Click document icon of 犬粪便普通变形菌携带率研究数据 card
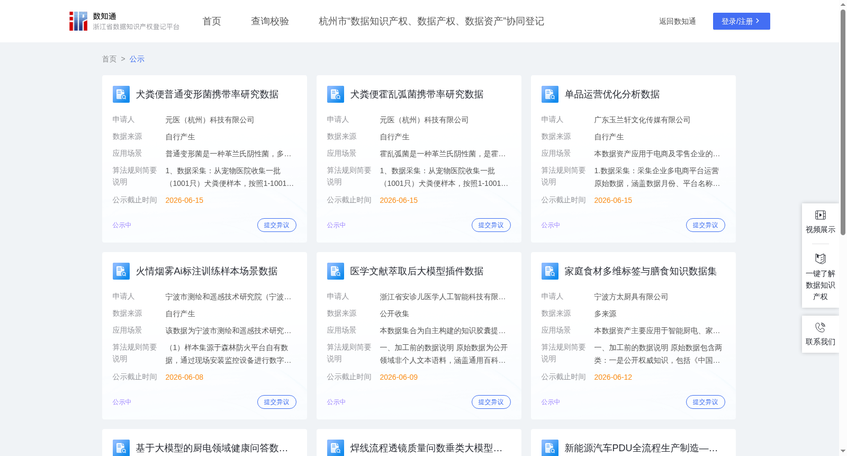 pos(121,94)
